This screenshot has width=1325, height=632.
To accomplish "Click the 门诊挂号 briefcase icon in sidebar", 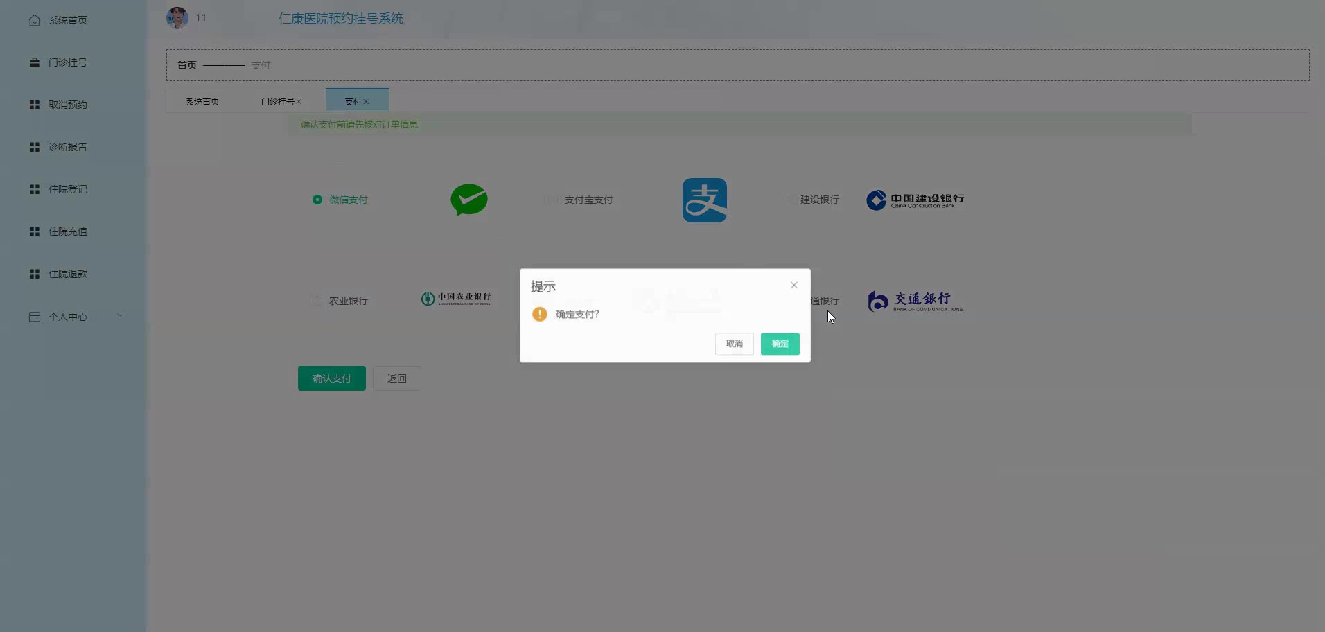I will click(x=35, y=62).
